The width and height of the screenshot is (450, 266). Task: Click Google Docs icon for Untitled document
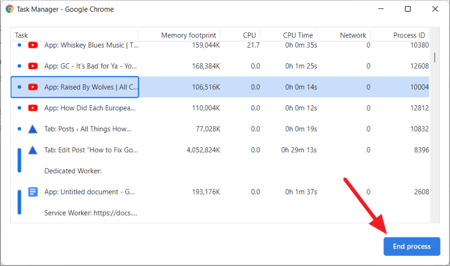pyautogui.click(x=33, y=192)
